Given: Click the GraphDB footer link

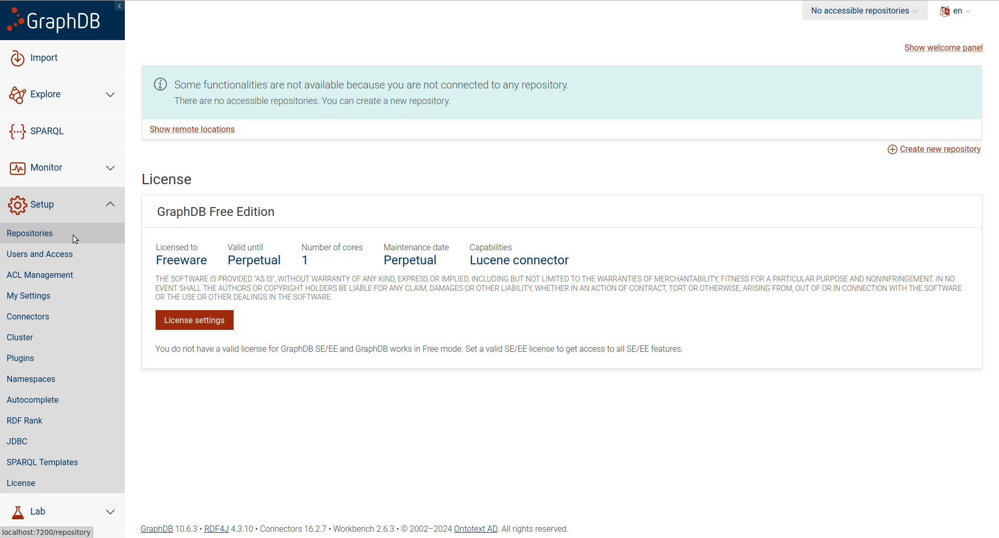Looking at the screenshot, I should 157,529.
